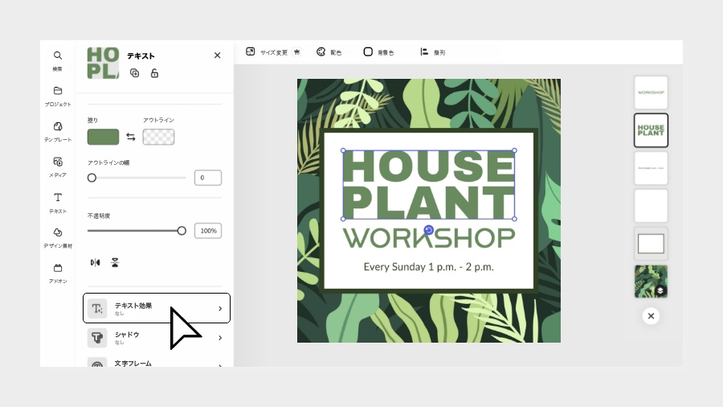The height and width of the screenshot is (407, 723).
Task: Open the Align (整列) toolbar item
Action: (432, 52)
